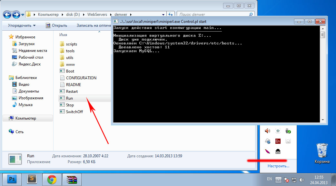Click the Настроить... link in tray popup
Viewport: 336px width, 186px height.
click(x=278, y=166)
